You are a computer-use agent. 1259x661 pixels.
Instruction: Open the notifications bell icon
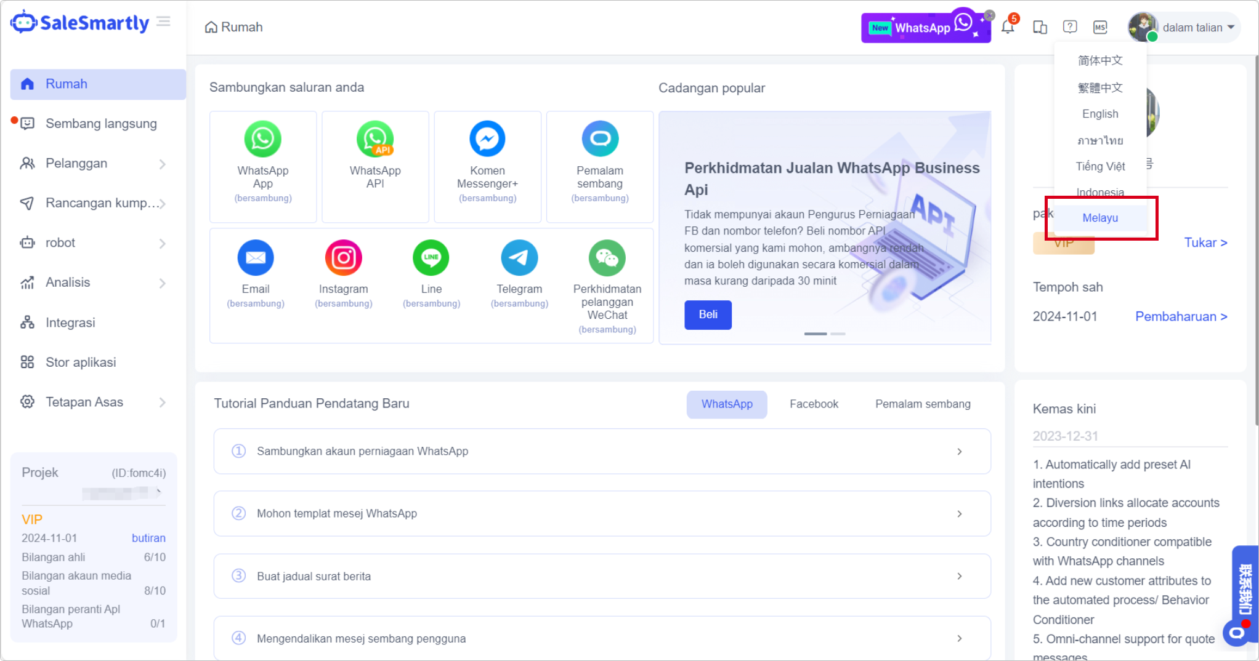[1008, 27]
